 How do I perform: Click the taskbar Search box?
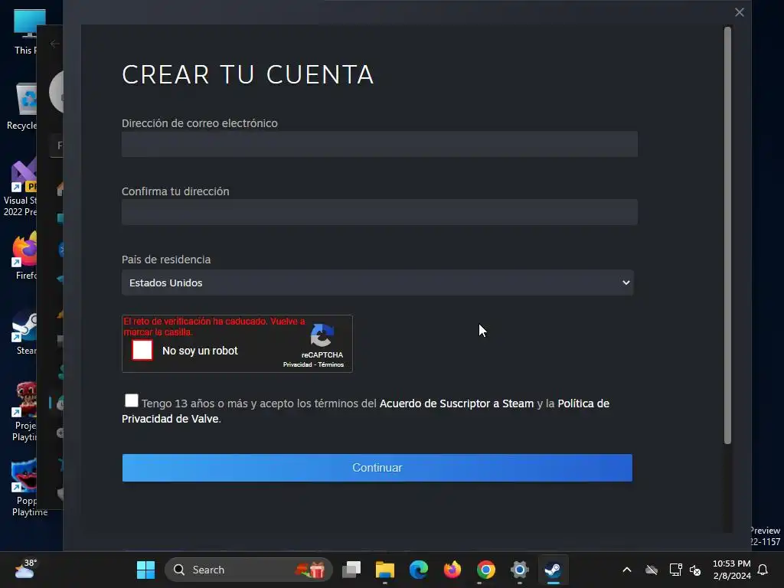click(x=249, y=570)
